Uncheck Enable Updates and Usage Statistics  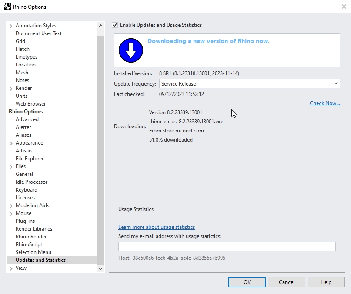pos(115,25)
